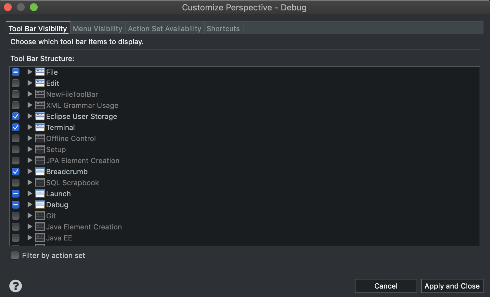
Task: Select the XML Grammar Usage item
Action: coord(82,105)
